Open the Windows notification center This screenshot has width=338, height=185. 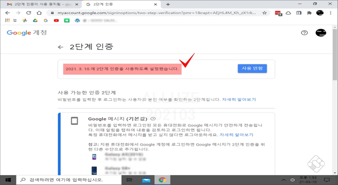point(327,180)
